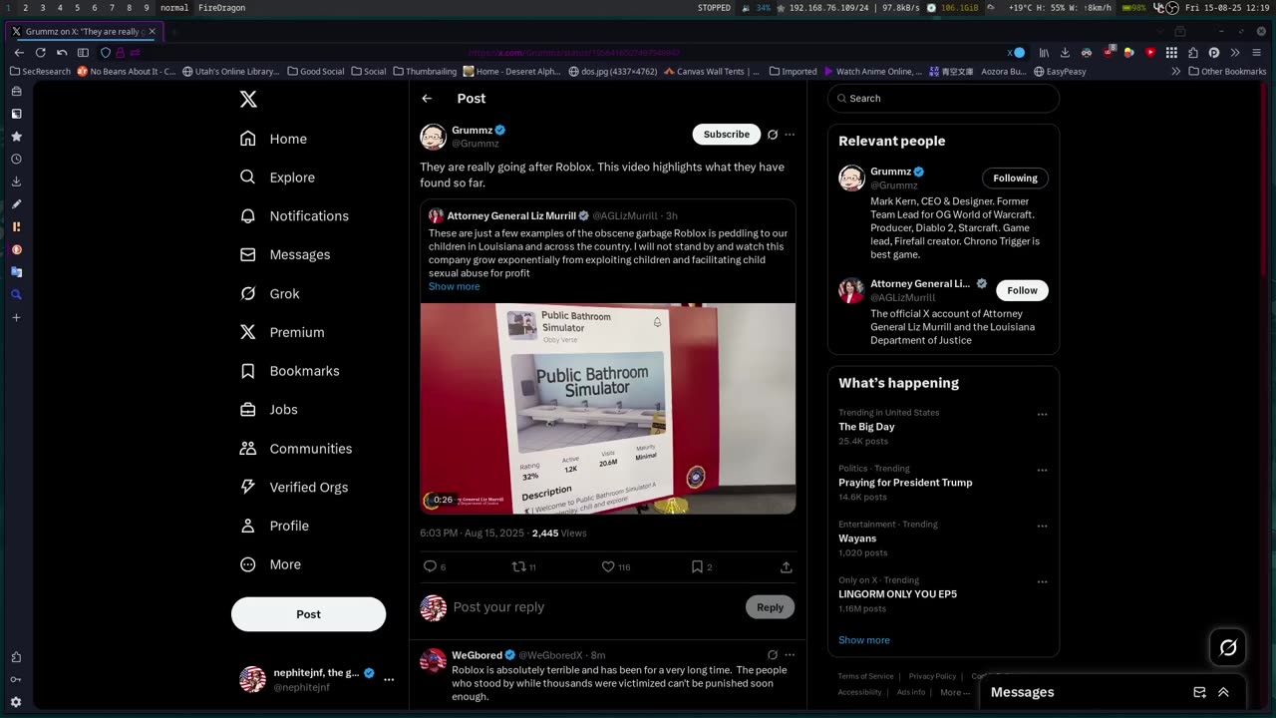Open Verified Orgs page
Viewport: 1276px width, 718px height.
click(295, 487)
